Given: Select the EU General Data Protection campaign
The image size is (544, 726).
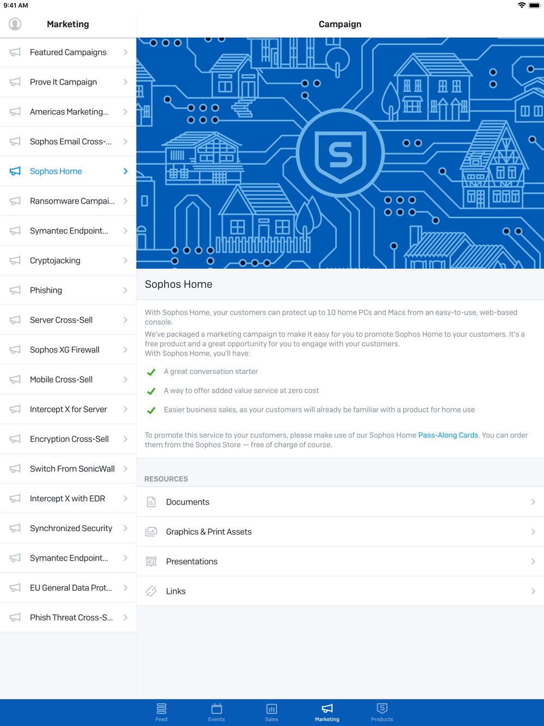Looking at the screenshot, I should pos(68,588).
